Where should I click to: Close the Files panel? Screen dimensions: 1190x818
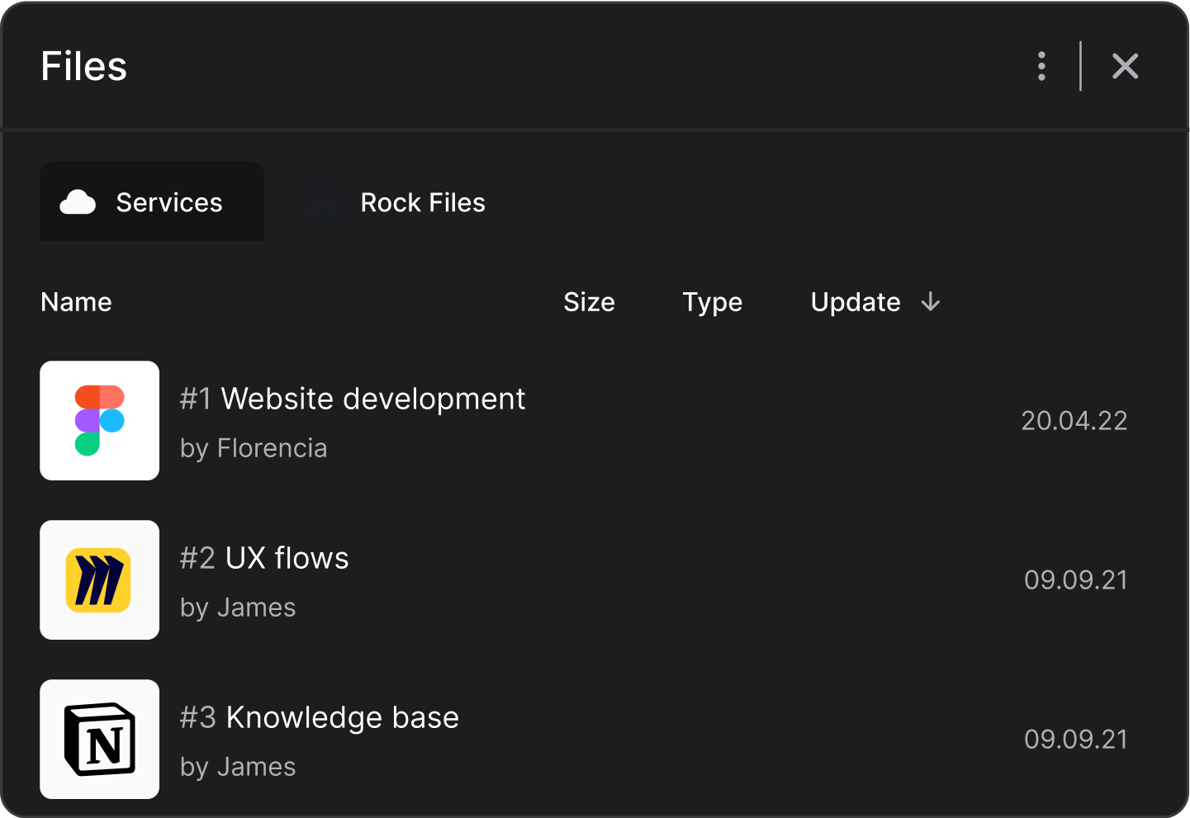pyautogui.click(x=1125, y=66)
